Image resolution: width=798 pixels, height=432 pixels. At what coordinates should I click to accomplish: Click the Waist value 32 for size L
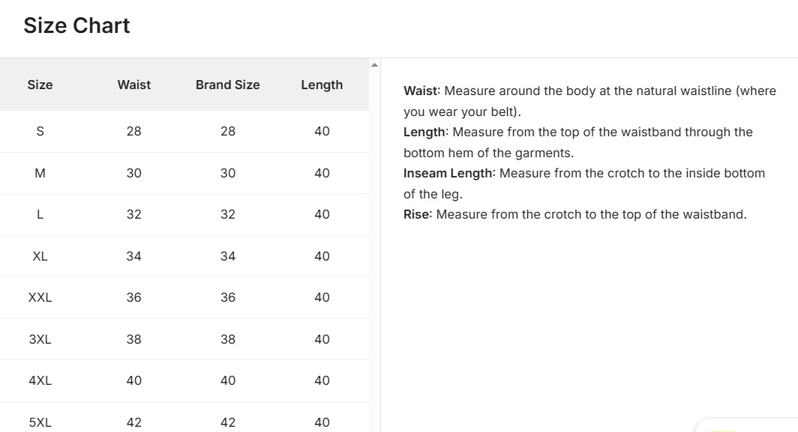pyautogui.click(x=133, y=214)
